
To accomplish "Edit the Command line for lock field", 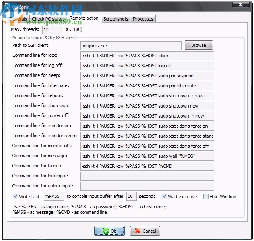I will tap(147, 56).
